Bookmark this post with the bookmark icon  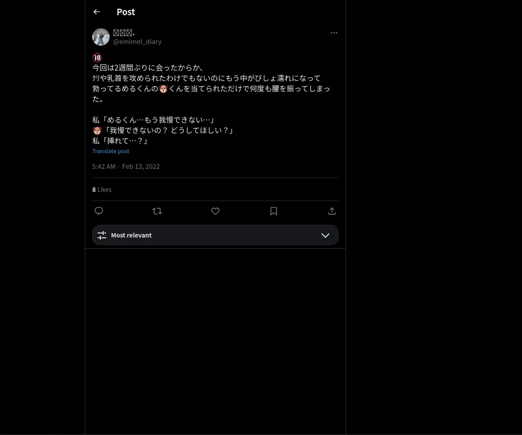click(x=274, y=211)
